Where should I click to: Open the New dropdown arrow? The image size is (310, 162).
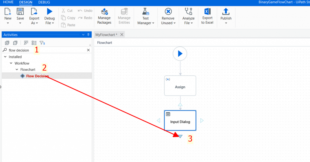point(8,23)
